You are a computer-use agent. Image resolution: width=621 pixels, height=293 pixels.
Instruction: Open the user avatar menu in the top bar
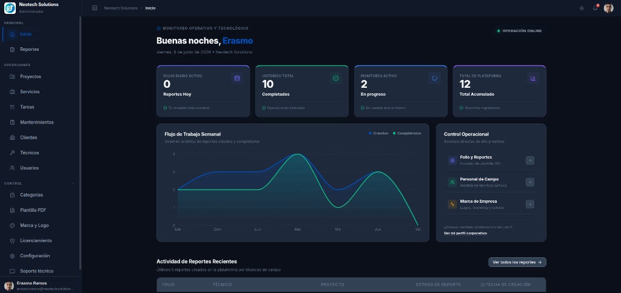click(x=608, y=8)
